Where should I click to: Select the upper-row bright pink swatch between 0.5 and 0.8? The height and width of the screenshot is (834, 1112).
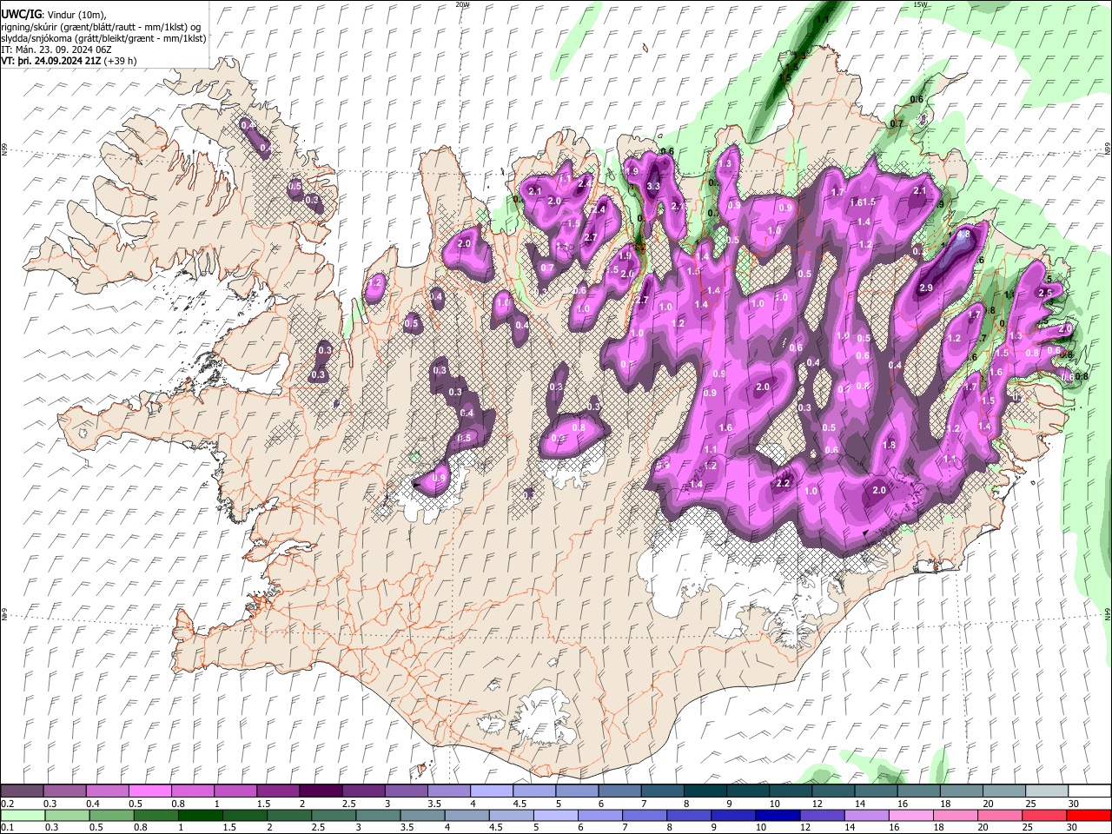pos(150,791)
